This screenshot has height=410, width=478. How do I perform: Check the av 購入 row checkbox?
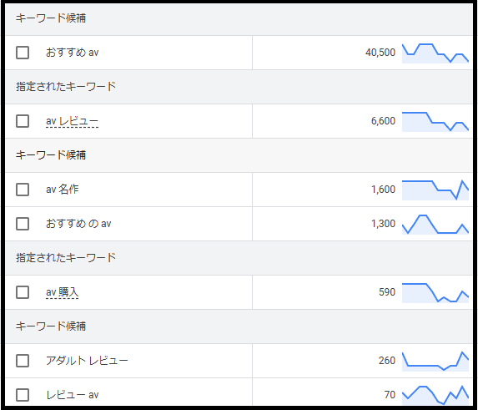(23, 292)
